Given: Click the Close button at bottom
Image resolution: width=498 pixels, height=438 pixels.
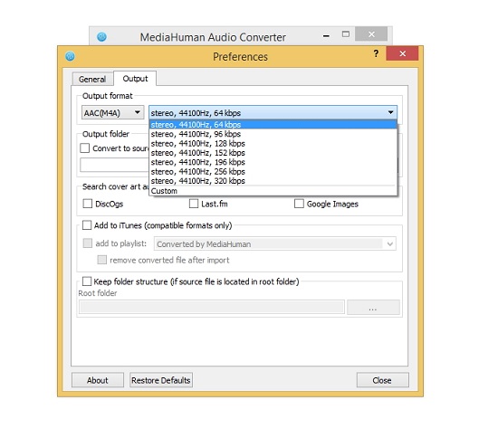Looking at the screenshot, I should click(382, 380).
